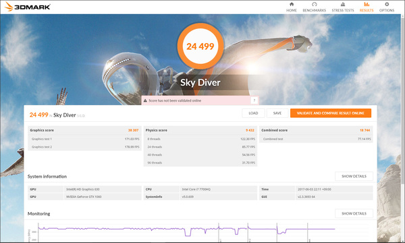Click the monitoring frequency graph line
Image resolution: width=405 pixels, height=243 pixels.
(x=186, y=230)
